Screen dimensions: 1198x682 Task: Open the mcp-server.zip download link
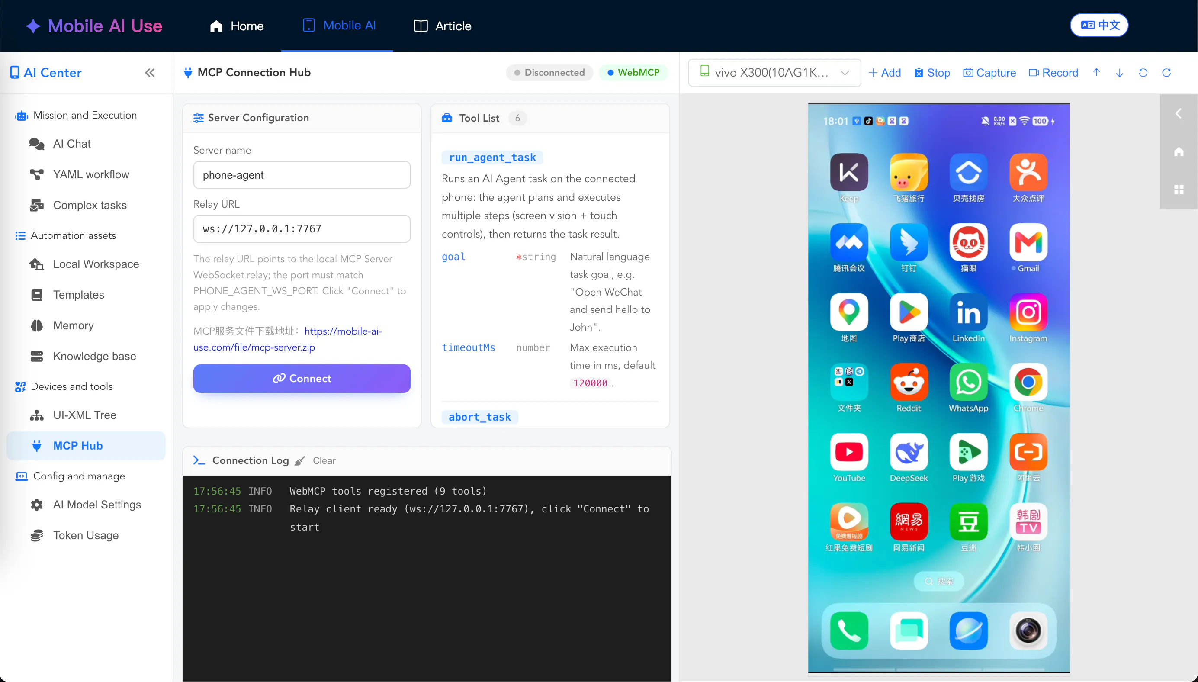click(287, 339)
